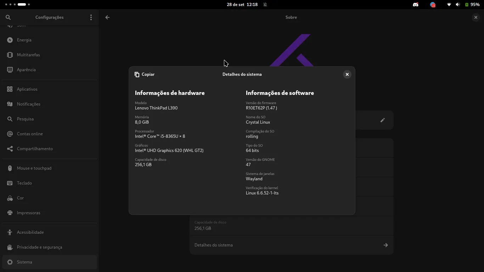Open Acessibilidade settings

tap(50, 232)
